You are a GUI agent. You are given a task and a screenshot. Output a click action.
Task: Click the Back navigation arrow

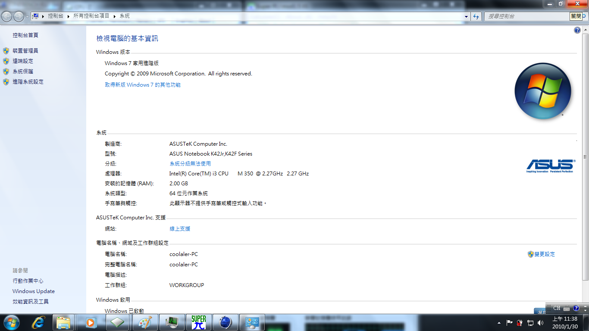(6, 16)
